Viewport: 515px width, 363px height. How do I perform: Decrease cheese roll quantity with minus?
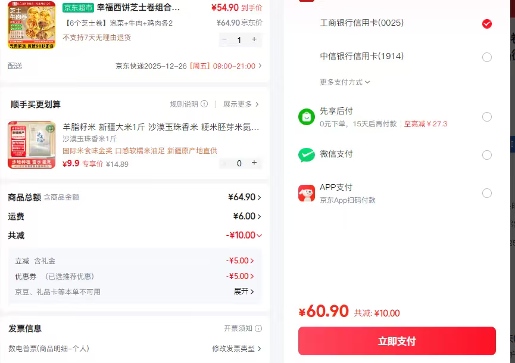(x=224, y=39)
